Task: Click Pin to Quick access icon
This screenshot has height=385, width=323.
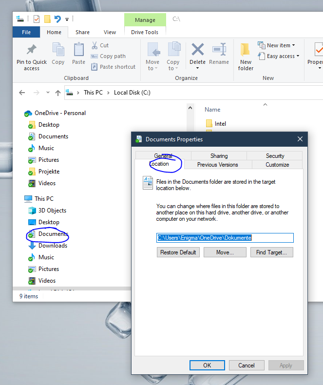Action: point(31,49)
